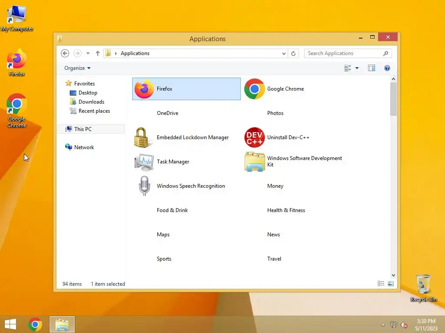Click the Forward navigation arrow
This screenshot has height=333, width=445.
click(77, 53)
